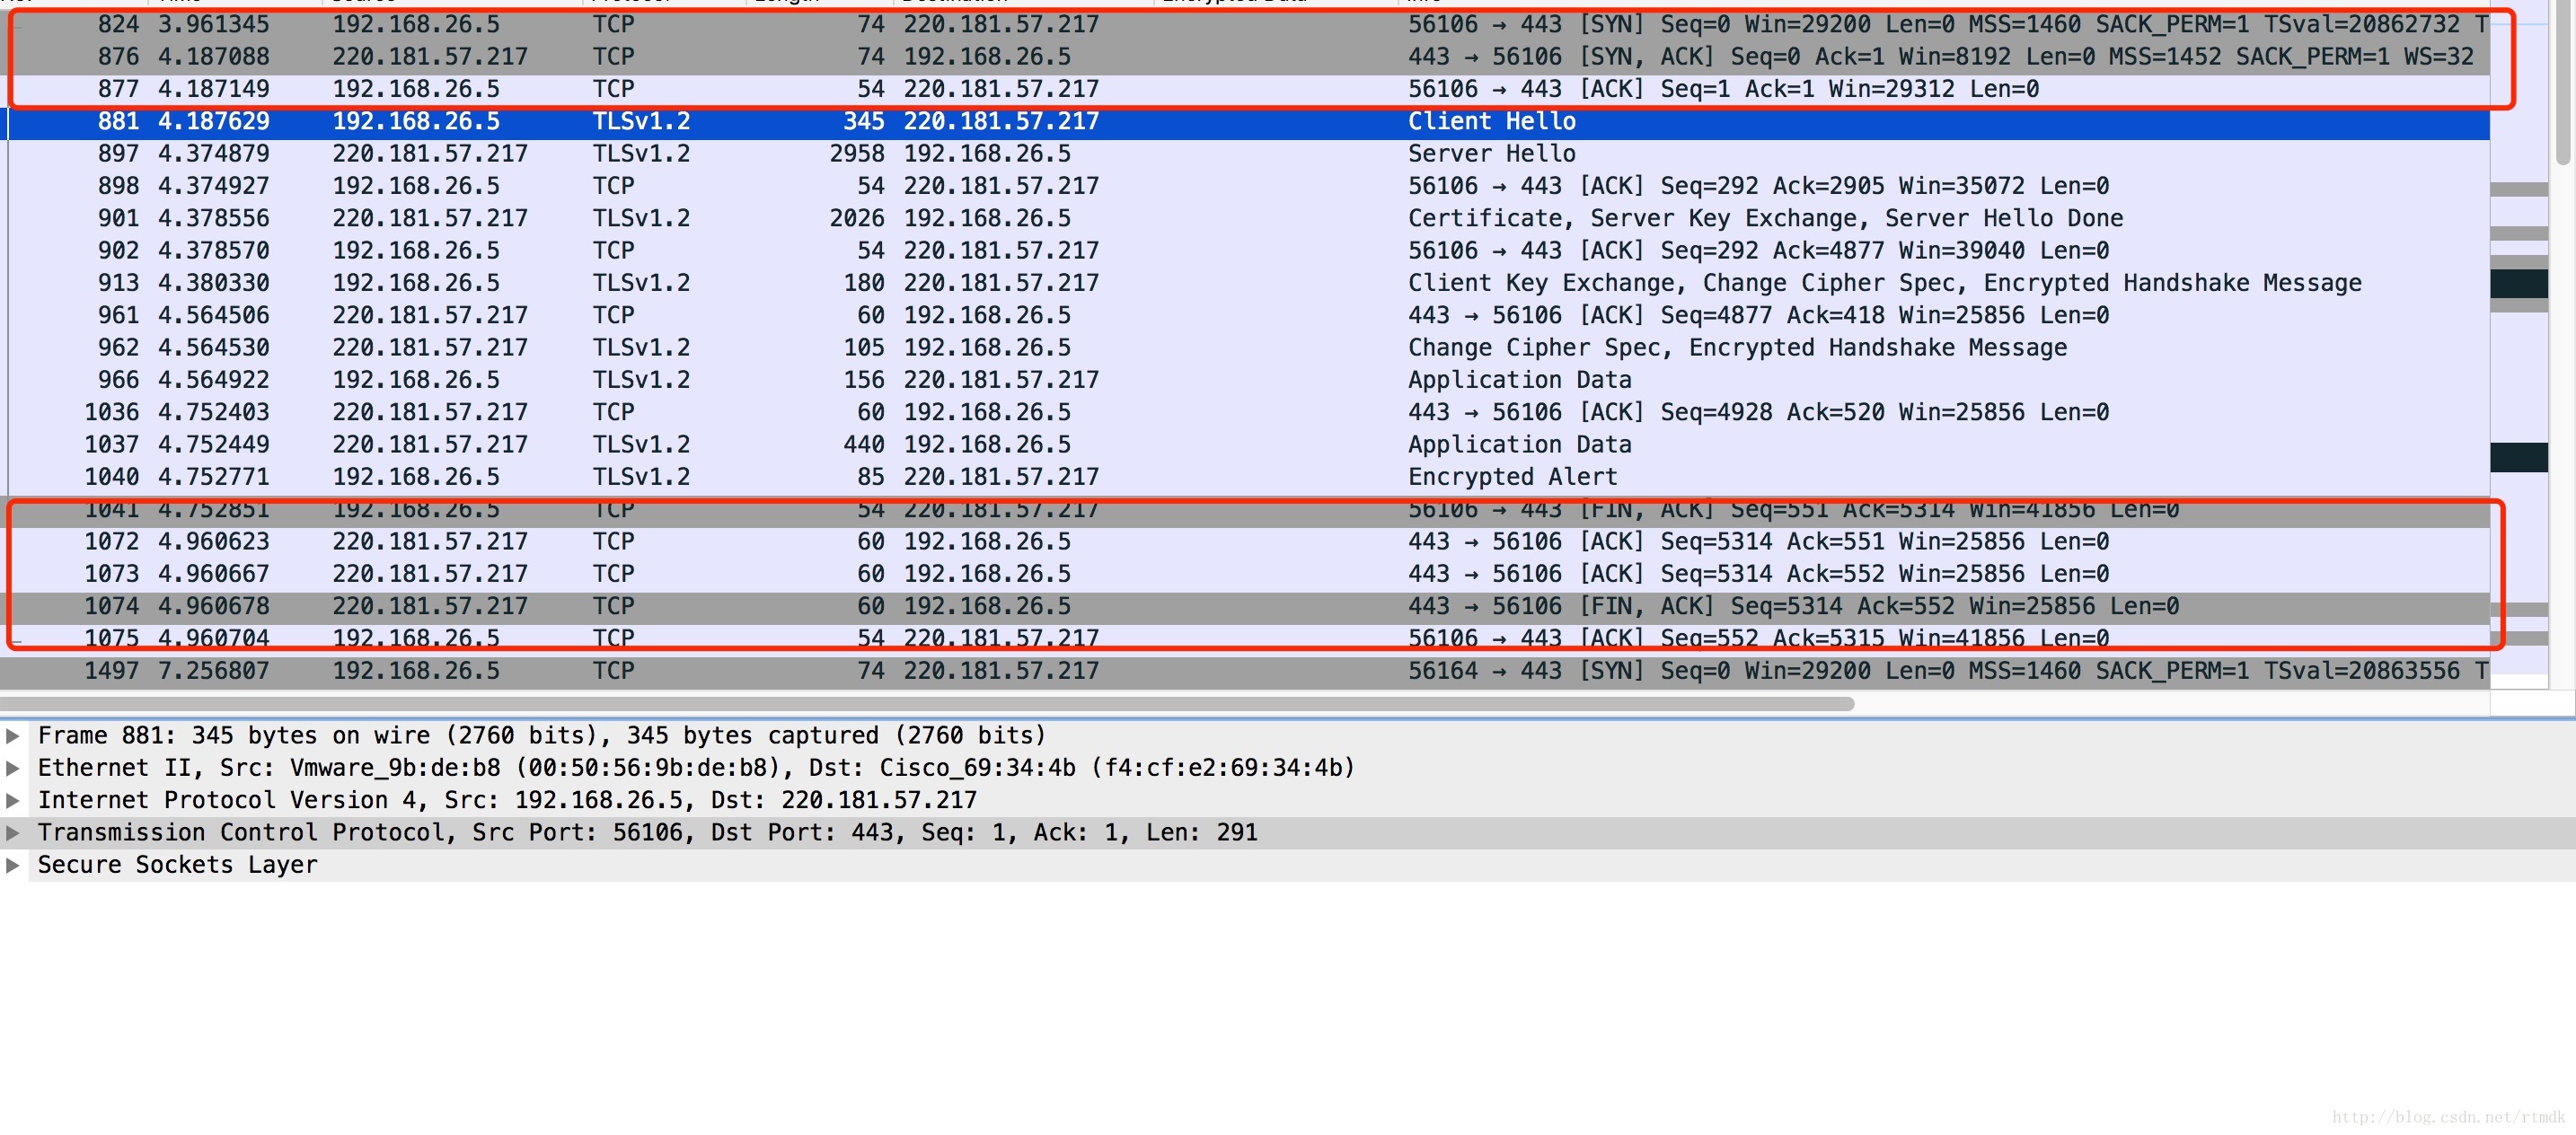Expand the Ethernet II tree node
The image size is (2576, 1135).
tap(13, 768)
